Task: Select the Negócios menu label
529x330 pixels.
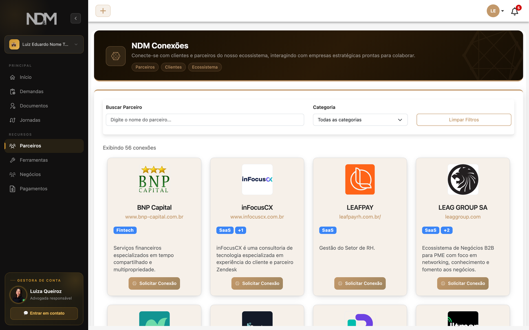Action: (30, 174)
